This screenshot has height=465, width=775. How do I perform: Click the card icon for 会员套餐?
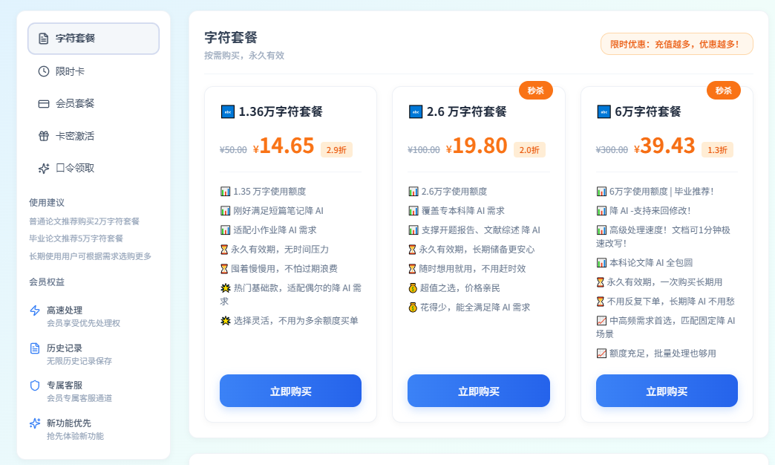coord(44,104)
